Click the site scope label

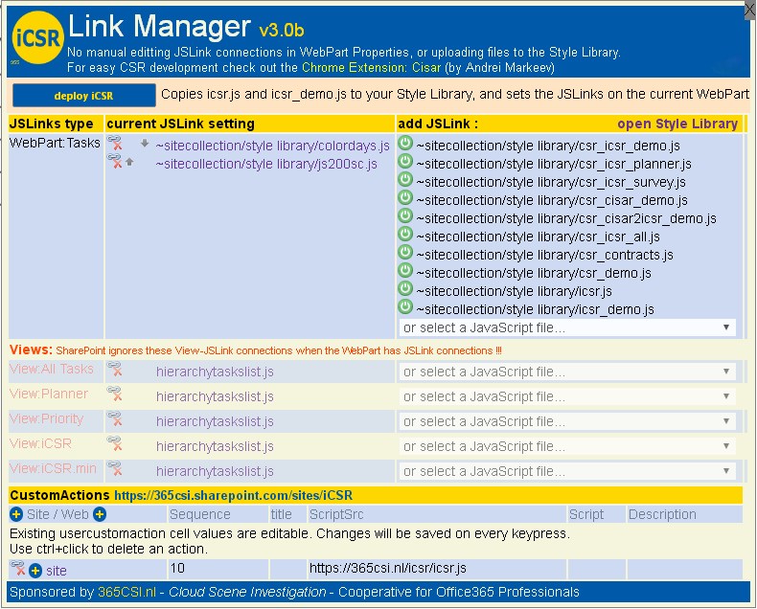(57, 571)
